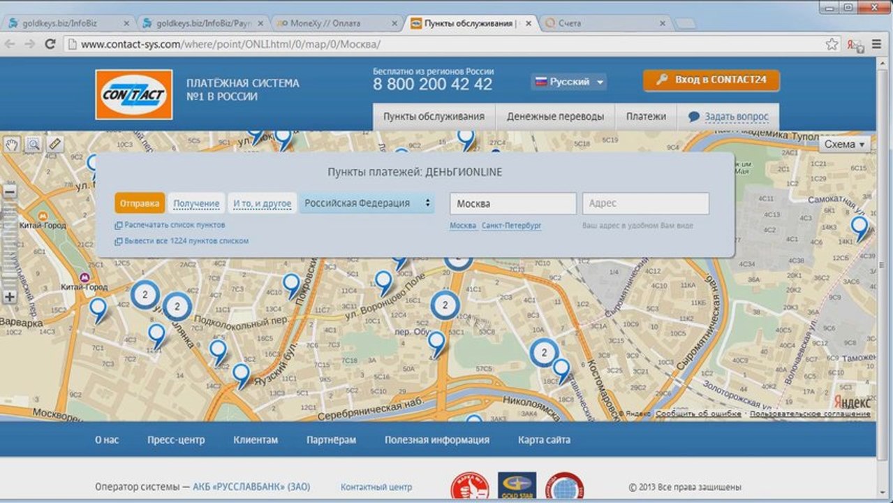Open the Пункты обслуживания menu
The width and height of the screenshot is (893, 503).
coord(434,117)
